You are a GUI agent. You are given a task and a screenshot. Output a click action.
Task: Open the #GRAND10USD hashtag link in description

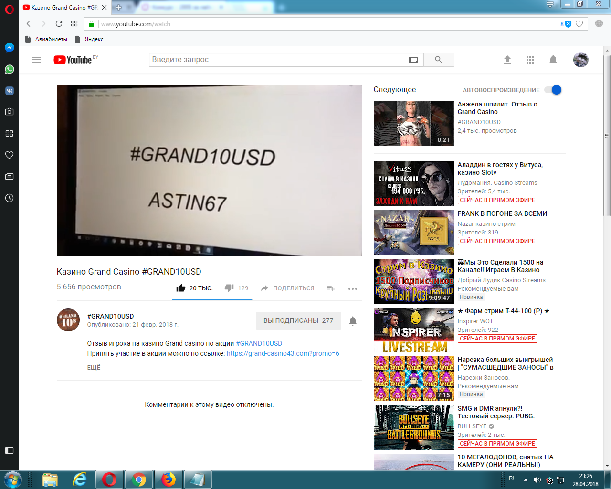point(259,343)
